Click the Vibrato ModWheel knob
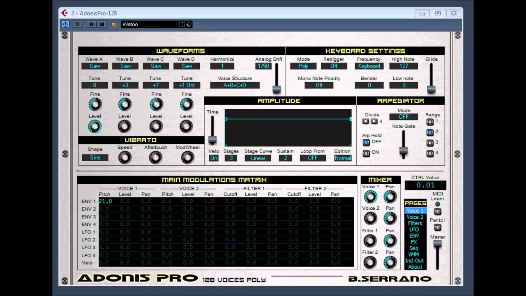526x296 pixels. pyautogui.click(x=187, y=157)
